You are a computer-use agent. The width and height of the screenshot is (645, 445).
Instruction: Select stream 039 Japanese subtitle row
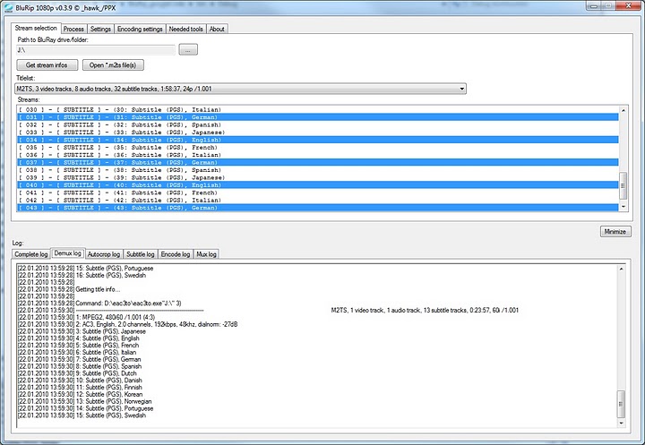pos(179,177)
